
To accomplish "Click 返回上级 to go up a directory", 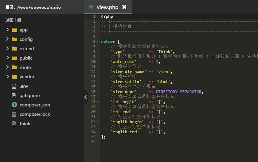I will coord(13,20).
